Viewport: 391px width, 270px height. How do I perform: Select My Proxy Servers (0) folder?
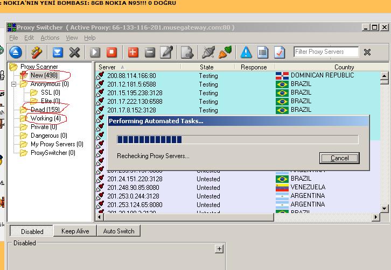coord(57,144)
